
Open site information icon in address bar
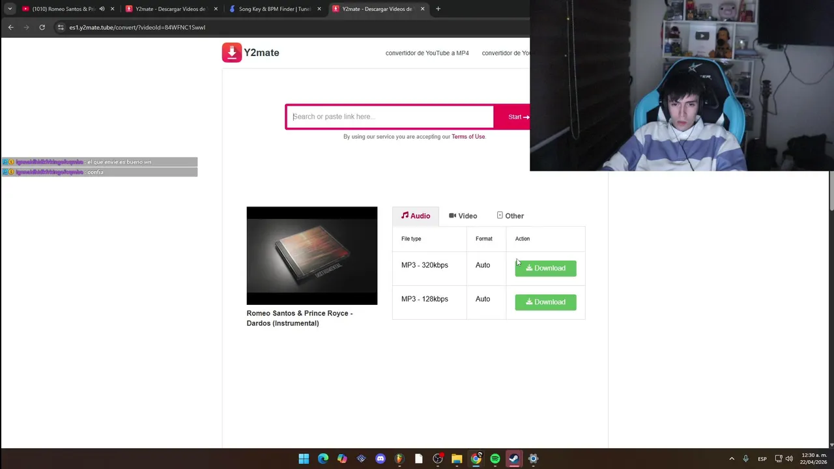tap(61, 27)
